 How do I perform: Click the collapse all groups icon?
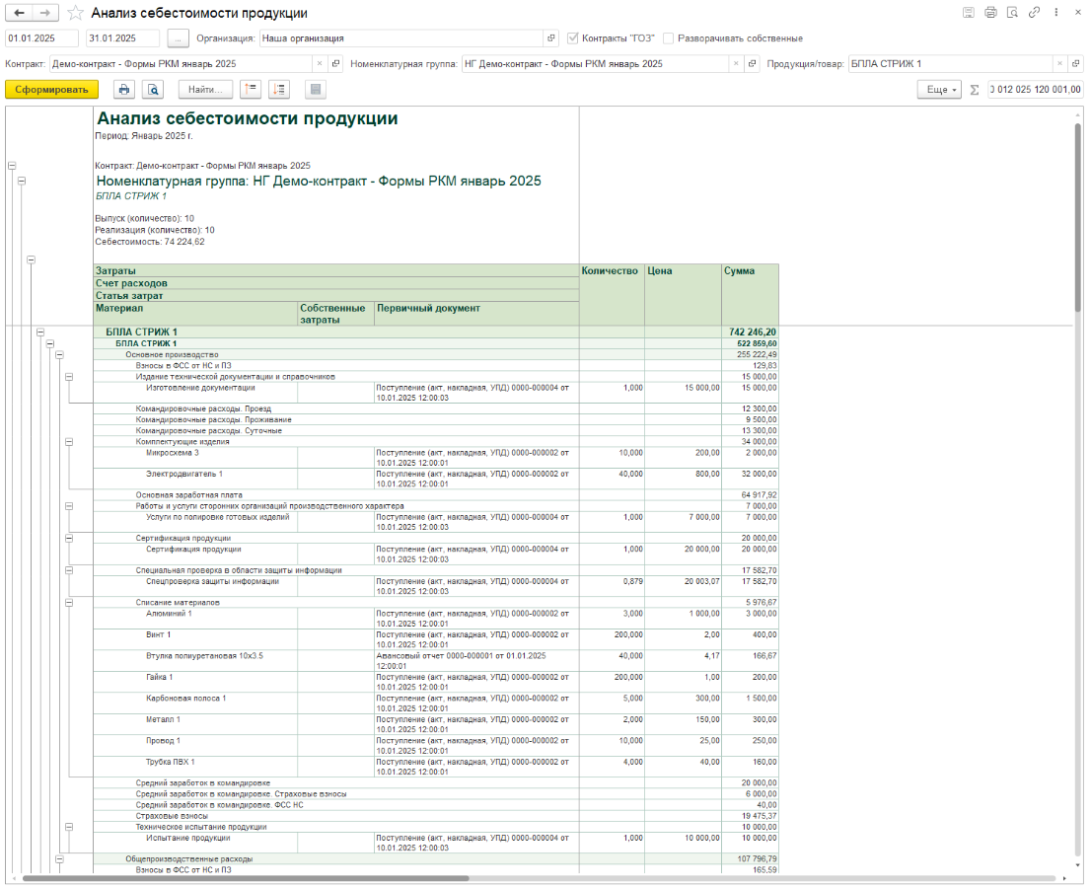250,90
